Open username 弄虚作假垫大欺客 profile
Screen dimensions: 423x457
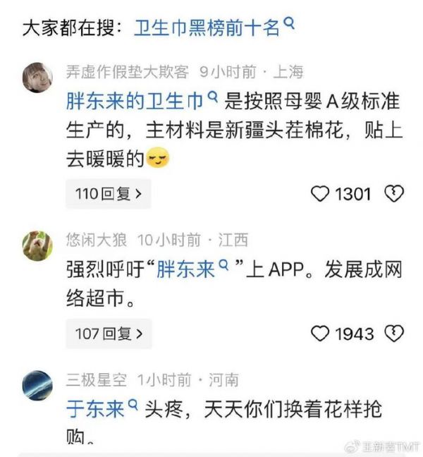tap(128, 72)
